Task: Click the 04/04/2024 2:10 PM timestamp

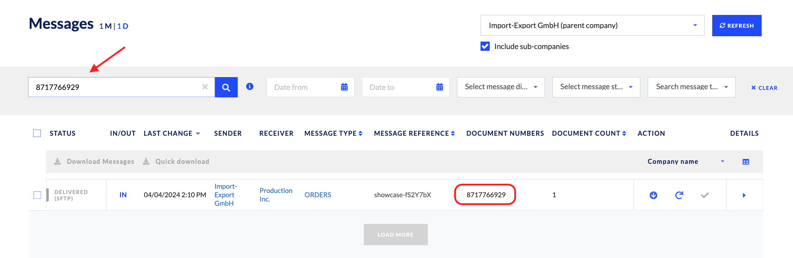Action: [175, 195]
